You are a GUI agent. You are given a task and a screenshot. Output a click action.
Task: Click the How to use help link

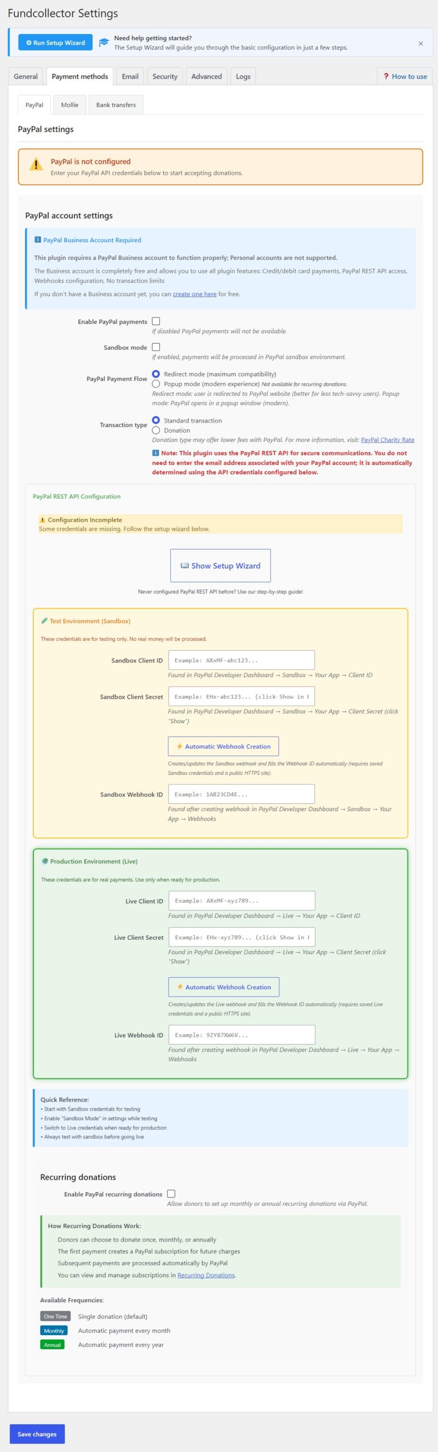pyautogui.click(x=405, y=77)
